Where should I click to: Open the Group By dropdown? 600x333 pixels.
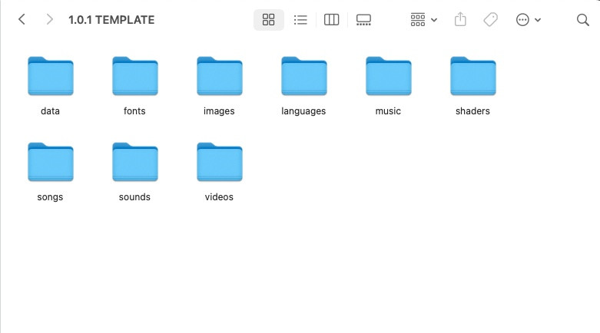423,20
